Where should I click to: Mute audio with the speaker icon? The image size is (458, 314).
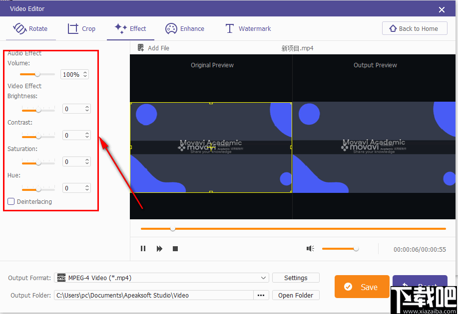(310, 248)
